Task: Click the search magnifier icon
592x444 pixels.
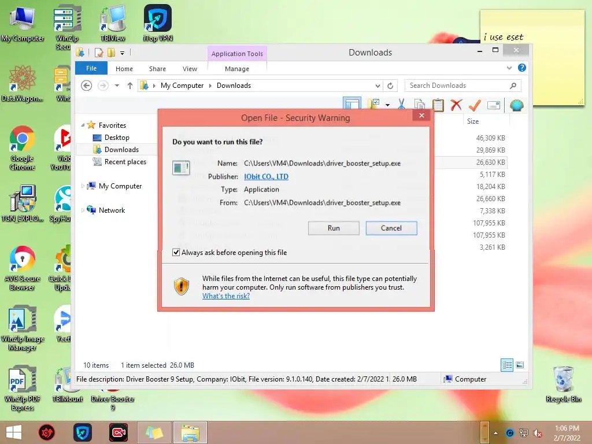Action: pyautogui.click(x=513, y=86)
